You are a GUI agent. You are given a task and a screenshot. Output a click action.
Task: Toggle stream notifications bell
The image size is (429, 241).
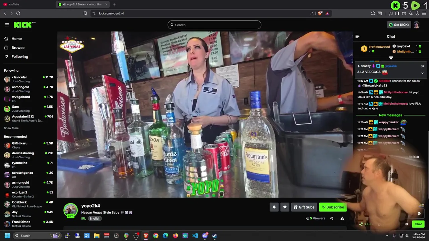pyautogui.click(x=274, y=207)
